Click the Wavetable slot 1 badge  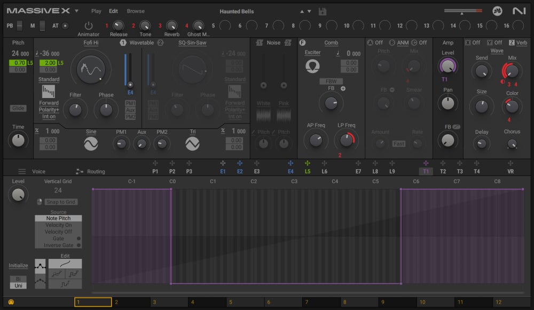pyautogui.click(x=123, y=43)
